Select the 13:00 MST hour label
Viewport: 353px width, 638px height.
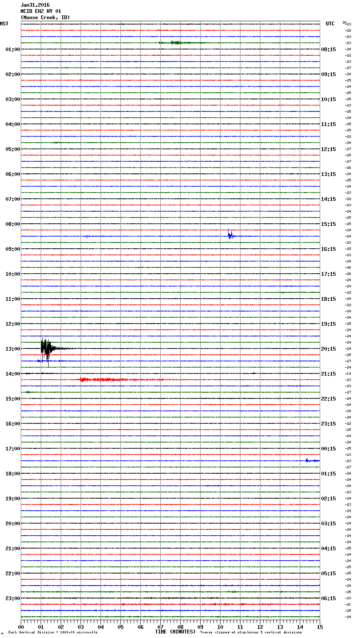click(12, 349)
